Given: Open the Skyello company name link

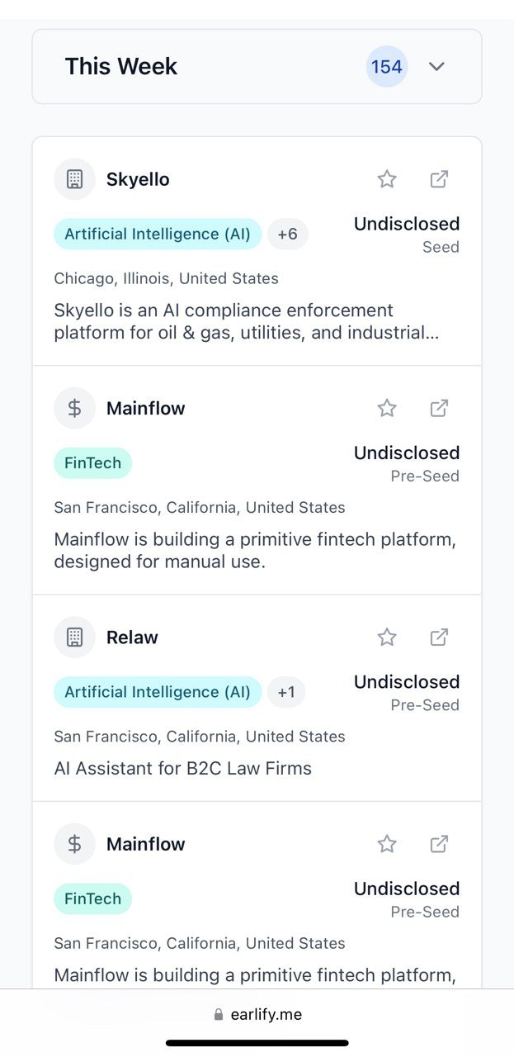Looking at the screenshot, I should click(x=138, y=179).
